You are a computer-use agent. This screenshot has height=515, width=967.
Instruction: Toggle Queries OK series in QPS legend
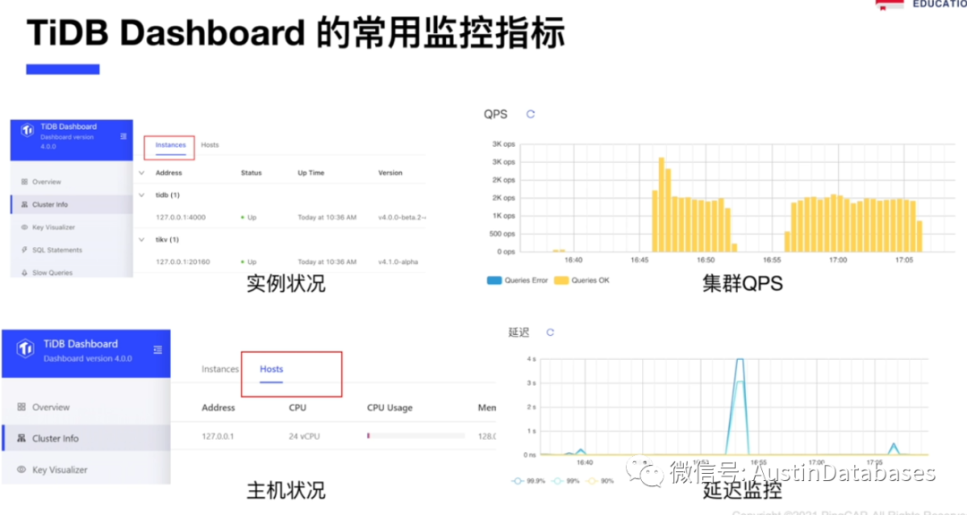click(582, 280)
